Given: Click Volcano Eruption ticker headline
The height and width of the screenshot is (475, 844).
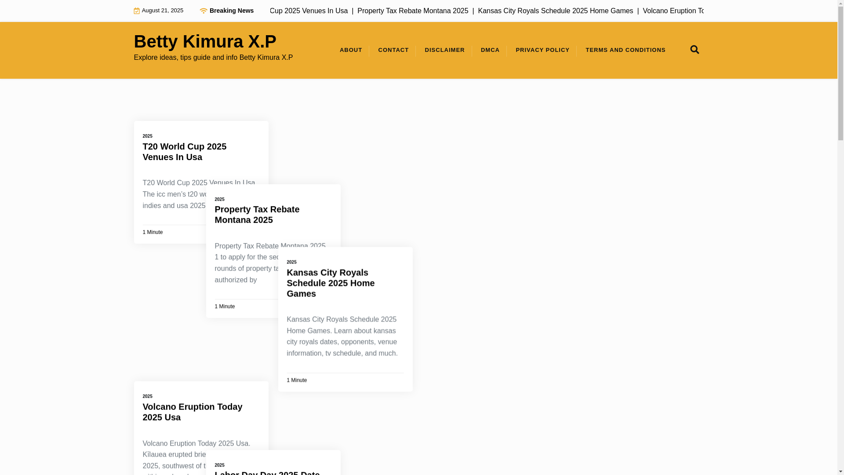Looking at the screenshot, I should click(673, 11).
